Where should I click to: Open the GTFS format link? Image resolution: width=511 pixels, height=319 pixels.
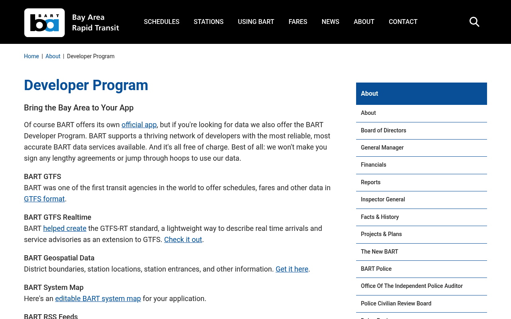(44, 199)
